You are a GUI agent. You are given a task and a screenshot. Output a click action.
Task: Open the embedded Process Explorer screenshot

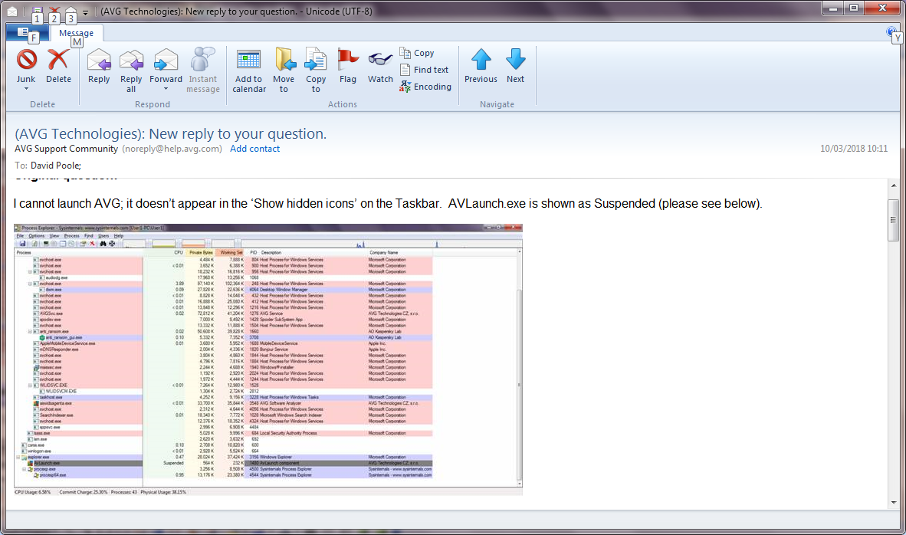(x=268, y=359)
